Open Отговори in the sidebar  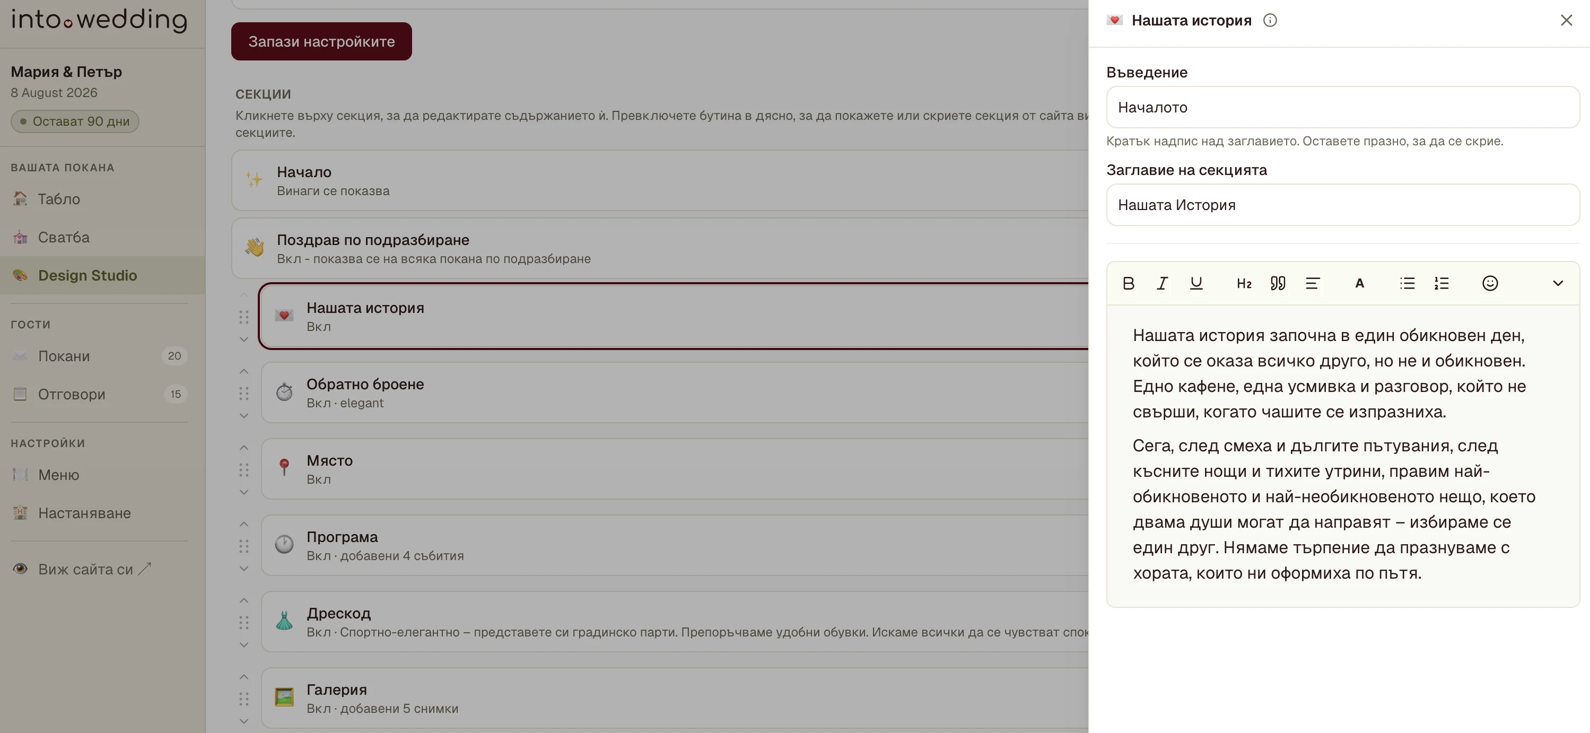coord(102,394)
